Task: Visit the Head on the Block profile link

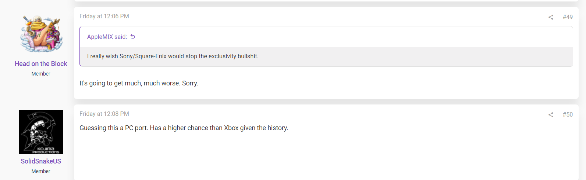Action: point(41,64)
